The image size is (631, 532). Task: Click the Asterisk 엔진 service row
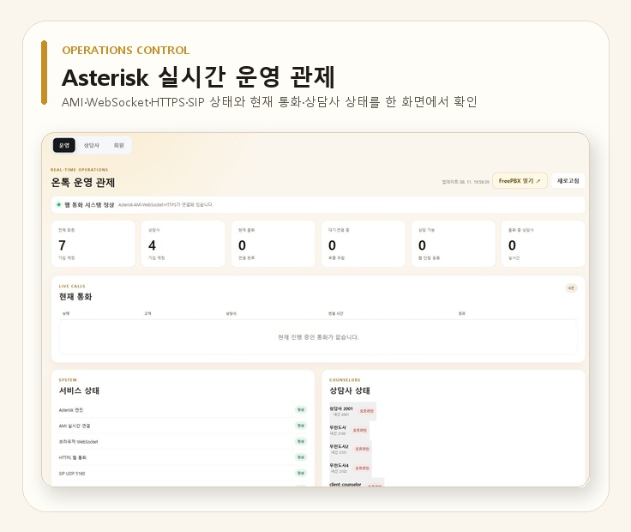183,410
